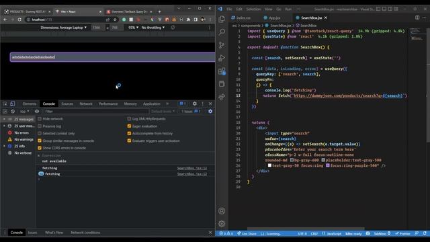The width and height of the screenshot is (430, 242).
Task: Click the search input on the page
Action: pos(112,57)
